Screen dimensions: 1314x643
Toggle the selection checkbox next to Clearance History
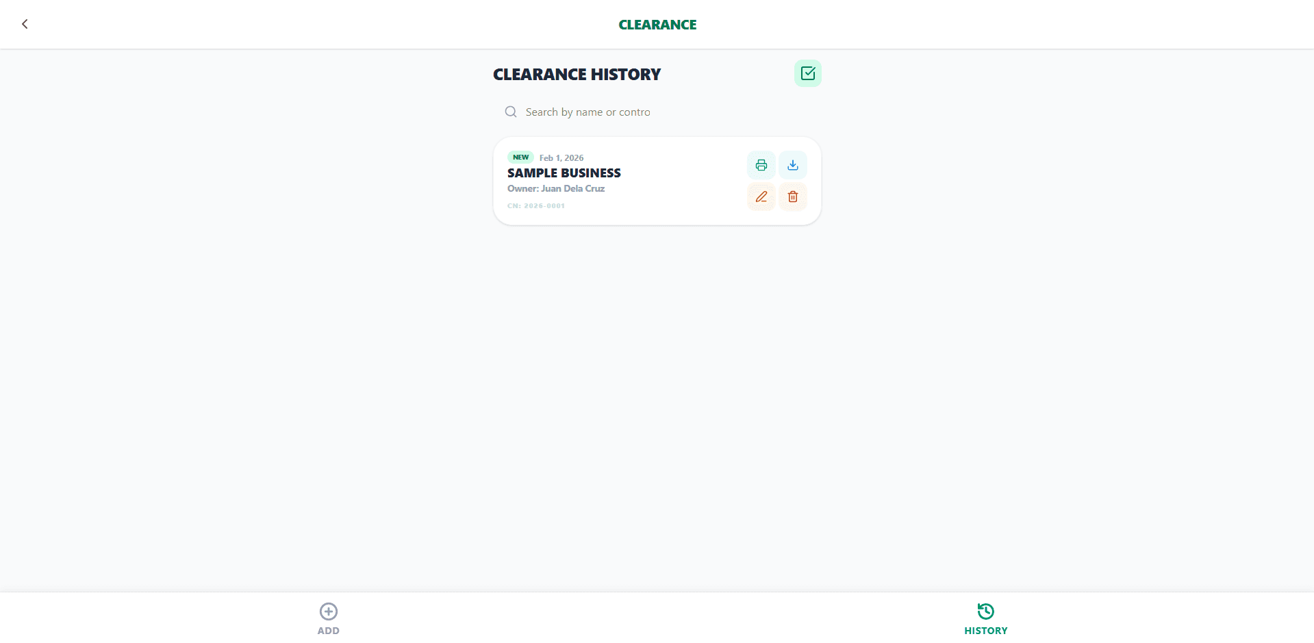pyautogui.click(x=807, y=73)
